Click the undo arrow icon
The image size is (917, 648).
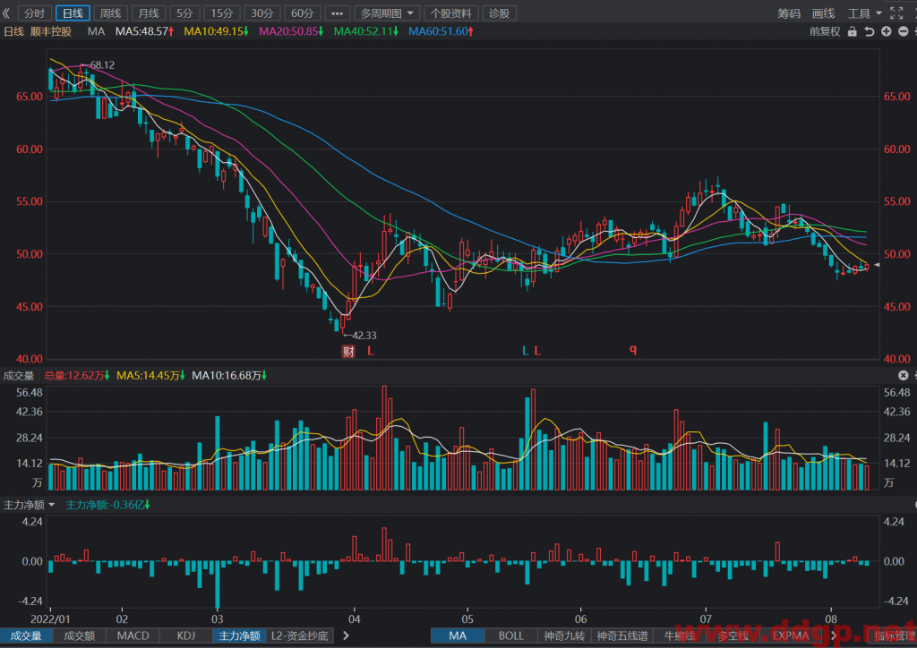click(x=870, y=31)
